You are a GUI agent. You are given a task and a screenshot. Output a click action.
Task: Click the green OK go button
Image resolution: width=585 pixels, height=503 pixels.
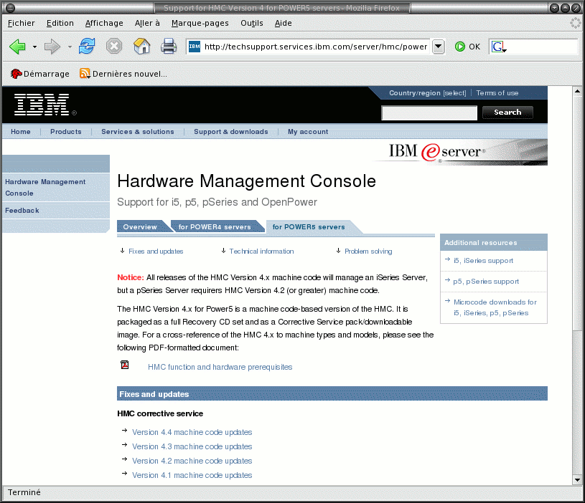(x=467, y=47)
